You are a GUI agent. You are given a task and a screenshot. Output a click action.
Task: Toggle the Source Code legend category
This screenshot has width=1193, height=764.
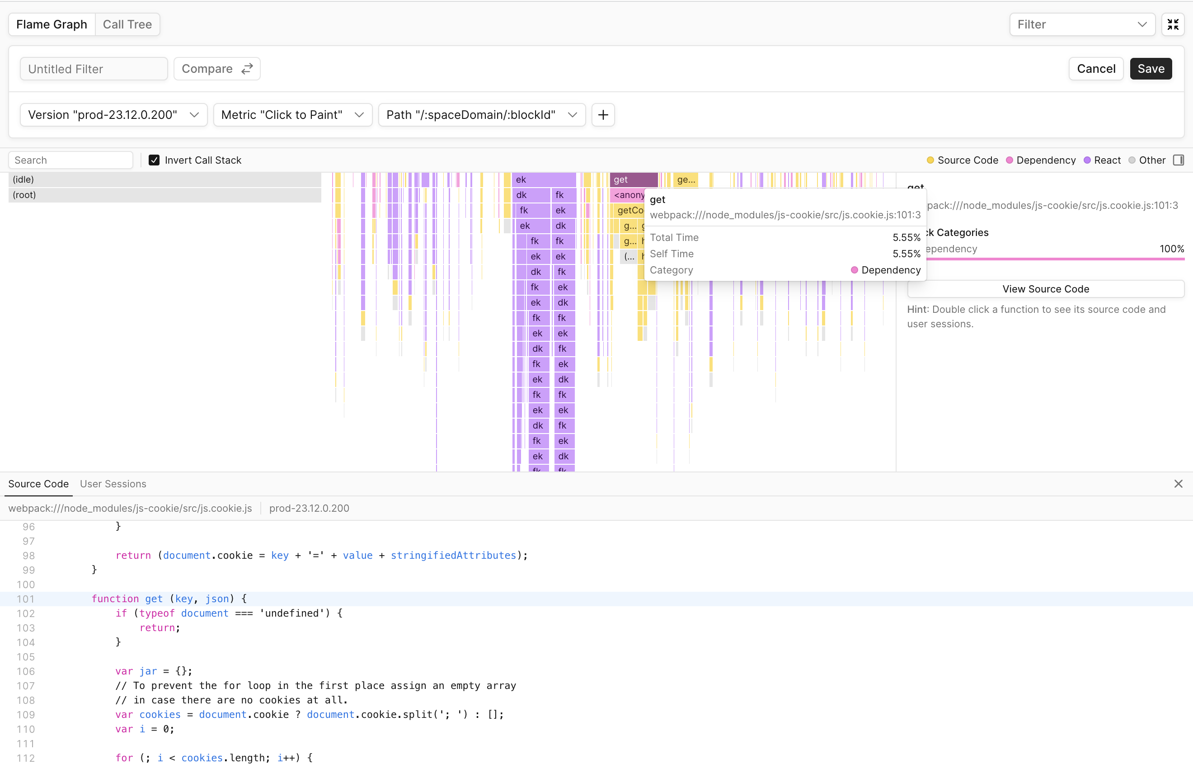click(962, 160)
